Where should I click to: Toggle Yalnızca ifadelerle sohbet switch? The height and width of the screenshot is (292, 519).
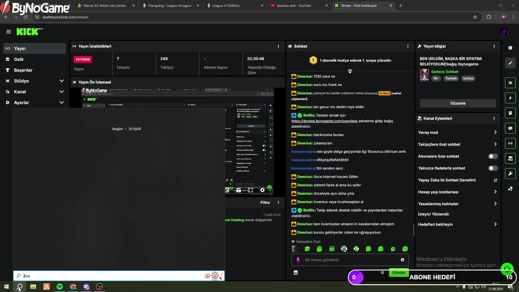pyautogui.click(x=493, y=168)
